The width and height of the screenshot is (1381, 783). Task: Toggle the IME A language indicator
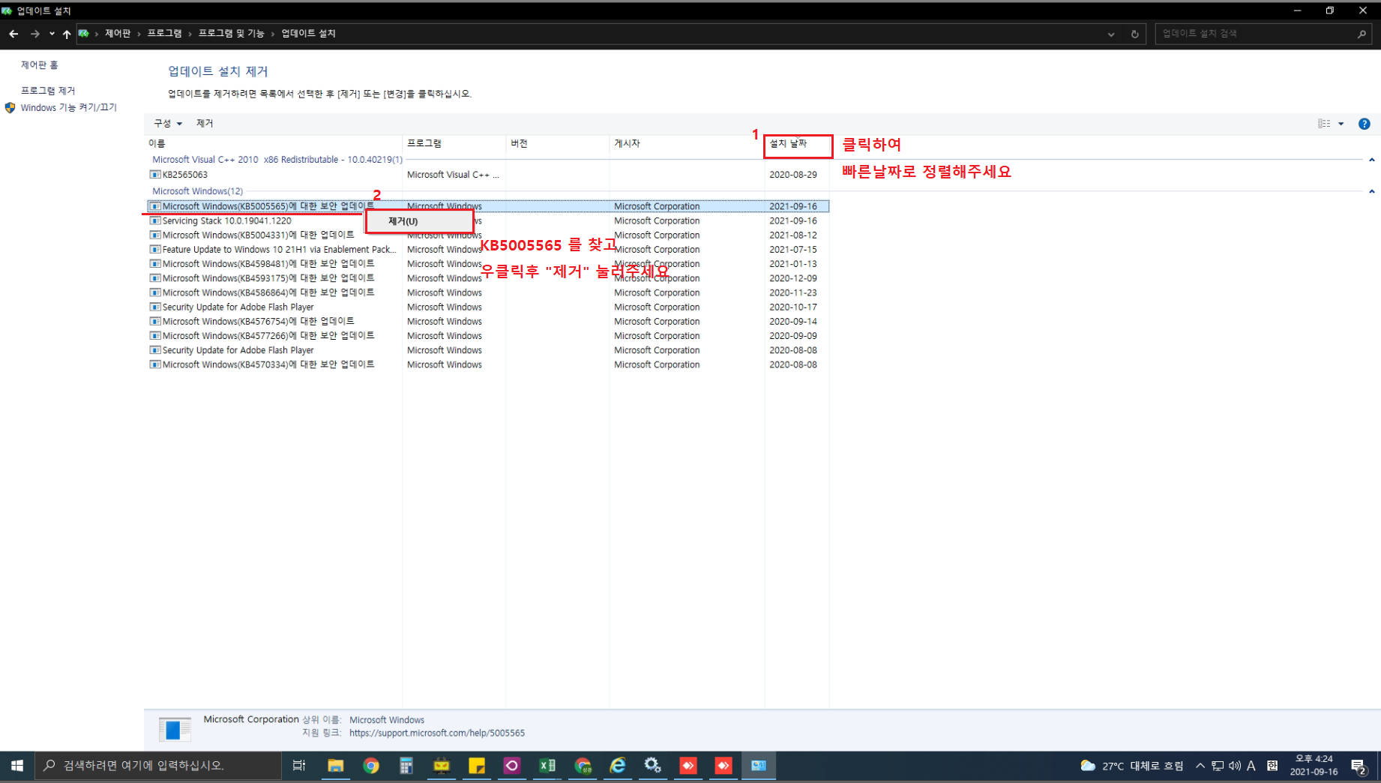tap(1251, 766)
